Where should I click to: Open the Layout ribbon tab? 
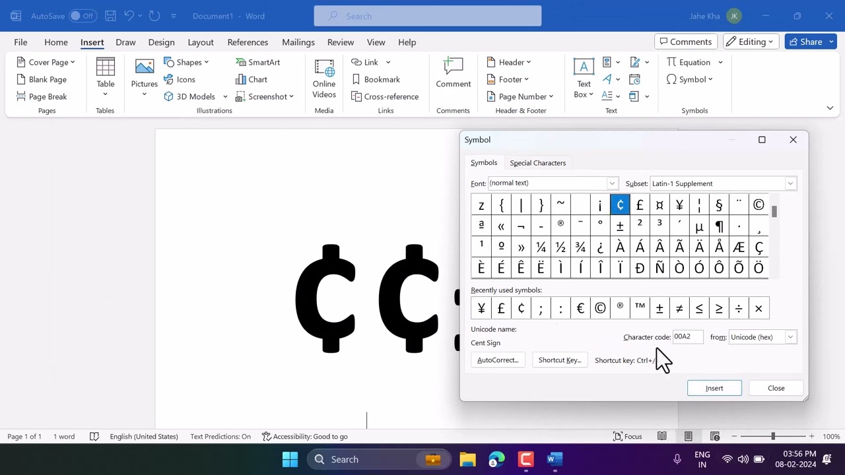(x=201, y=42)
